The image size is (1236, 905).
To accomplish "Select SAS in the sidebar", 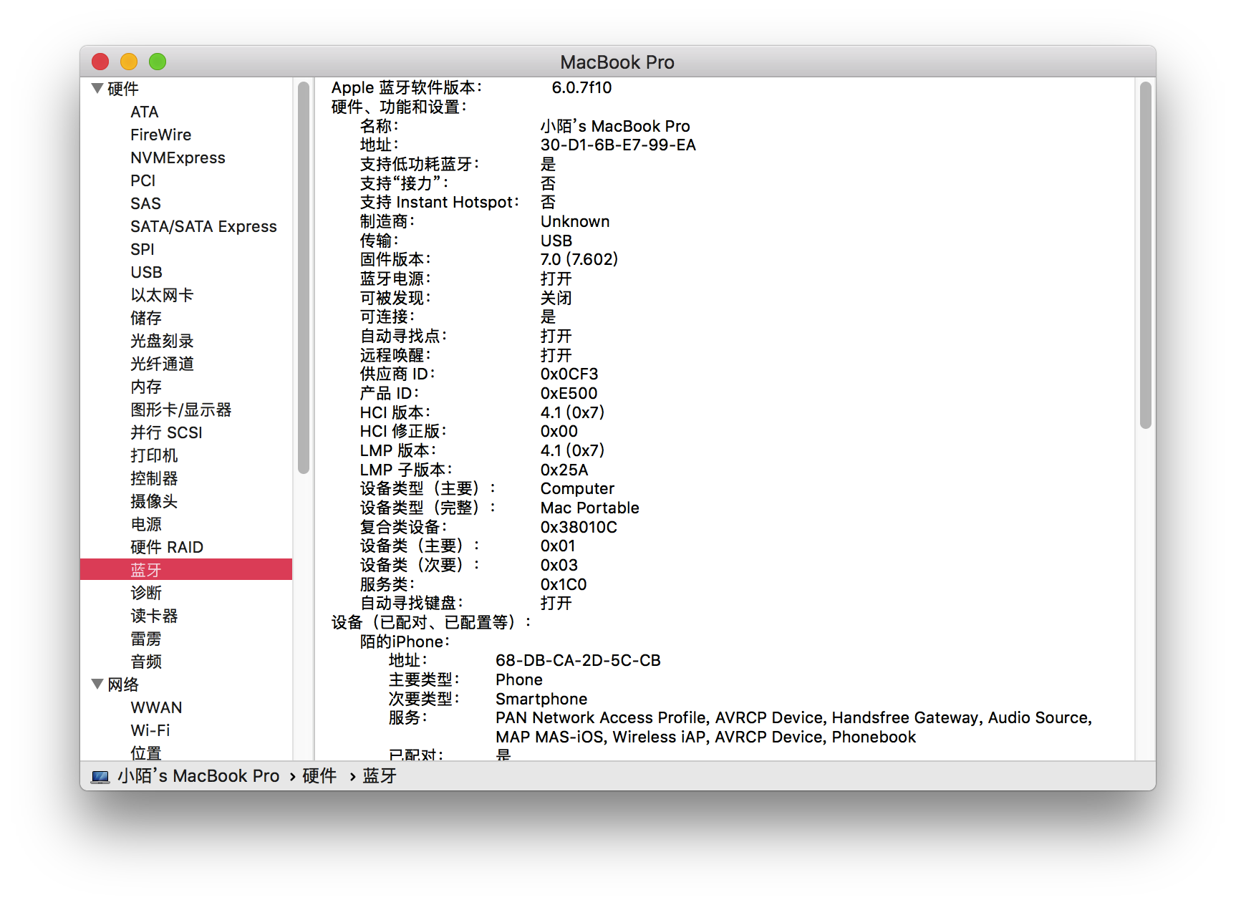I will [x=145, y=203].
